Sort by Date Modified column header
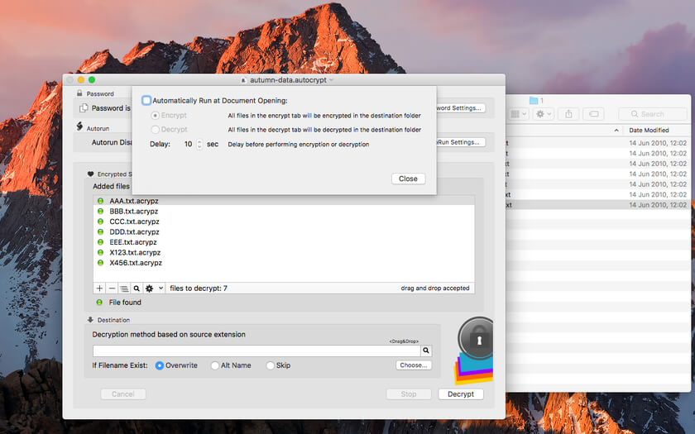The image size is (695, 434). point(649,131)
